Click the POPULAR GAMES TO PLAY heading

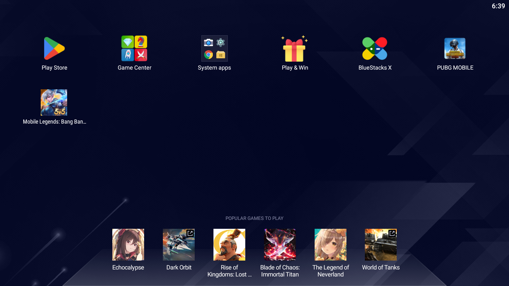(254, 218)
